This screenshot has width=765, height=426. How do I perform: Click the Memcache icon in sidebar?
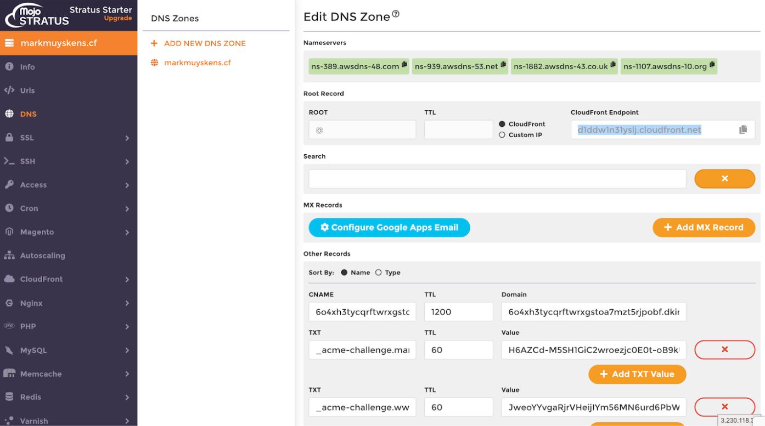(9, 373)
